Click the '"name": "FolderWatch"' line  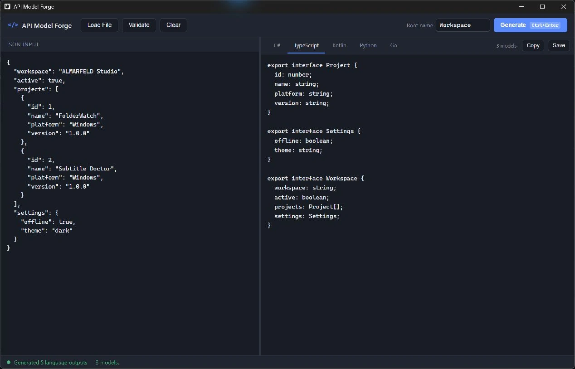(x=66, y=116)
